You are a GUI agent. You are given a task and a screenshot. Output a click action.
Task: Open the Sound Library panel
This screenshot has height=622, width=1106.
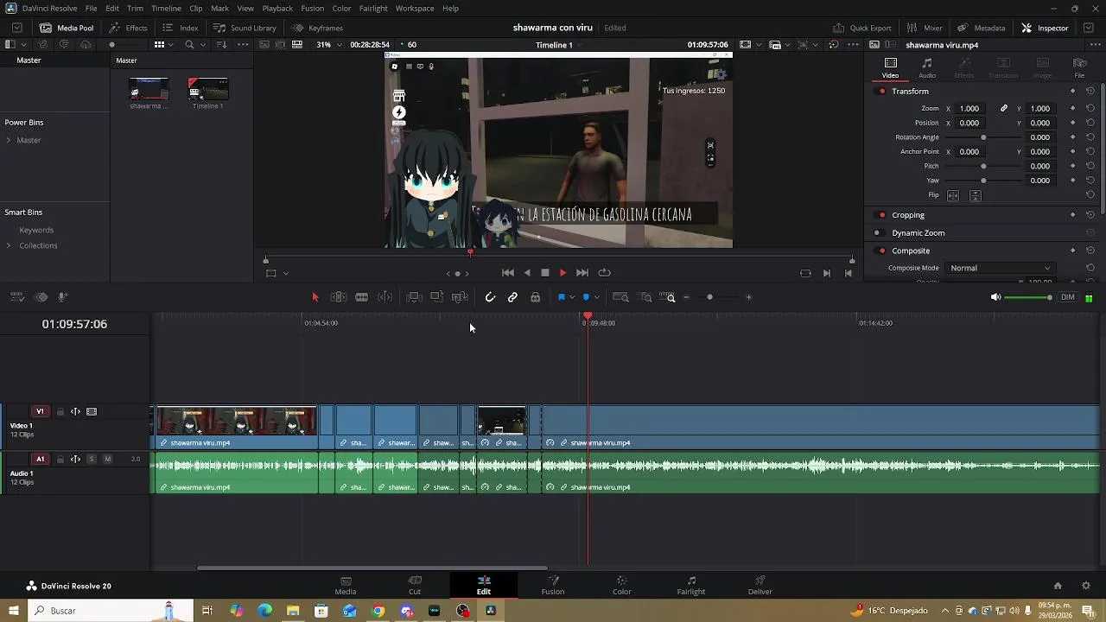[x=245, y=28]
